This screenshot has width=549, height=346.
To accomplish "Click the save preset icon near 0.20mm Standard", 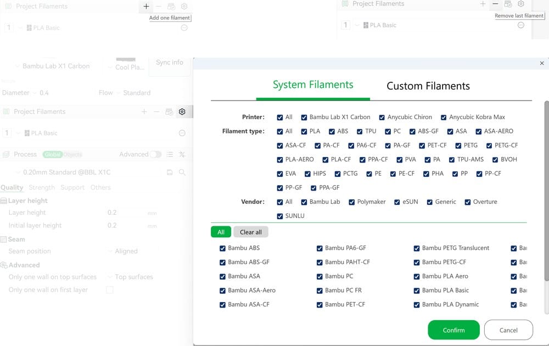I will tap(170, 172).
